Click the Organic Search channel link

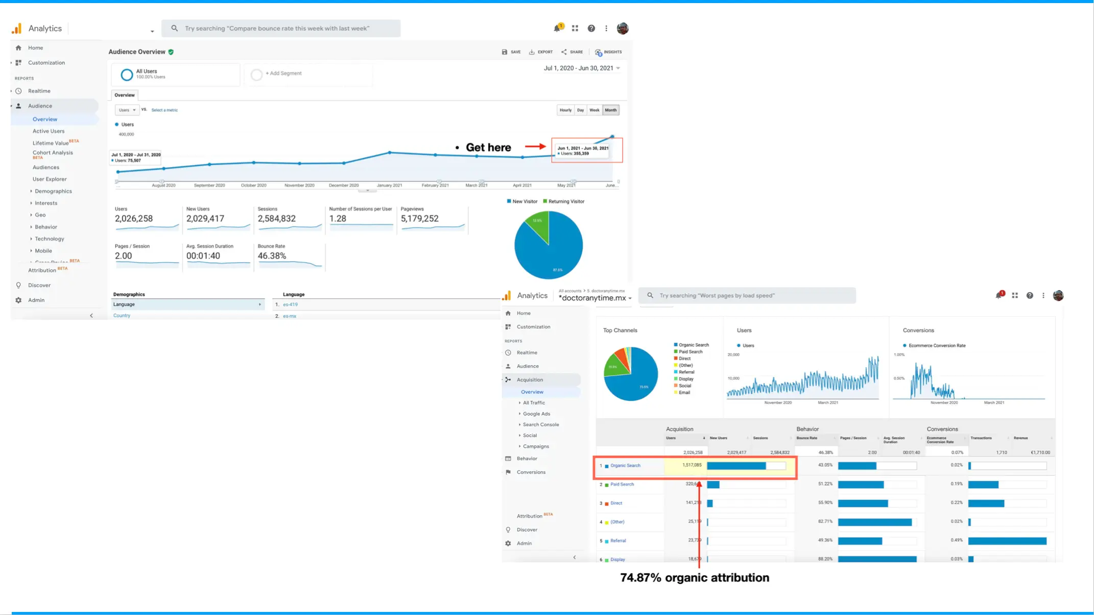(625, 466)
